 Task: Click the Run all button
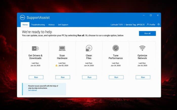point(147,33)
